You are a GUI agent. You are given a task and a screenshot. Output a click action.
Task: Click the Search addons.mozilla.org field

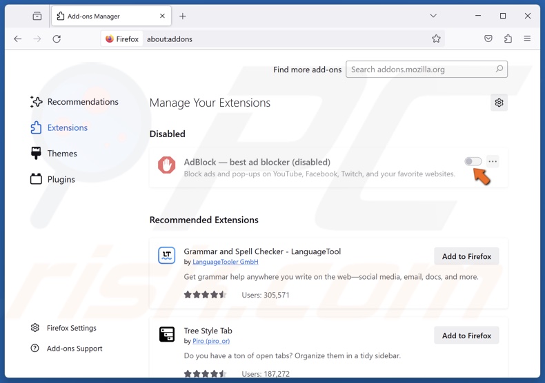pyautogui.click(x=426, y=70)
